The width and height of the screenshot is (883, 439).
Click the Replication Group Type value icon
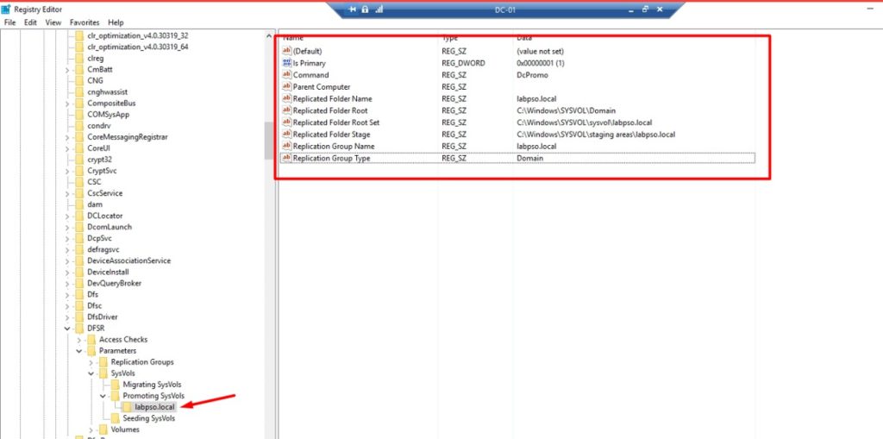tap(287, 159)
